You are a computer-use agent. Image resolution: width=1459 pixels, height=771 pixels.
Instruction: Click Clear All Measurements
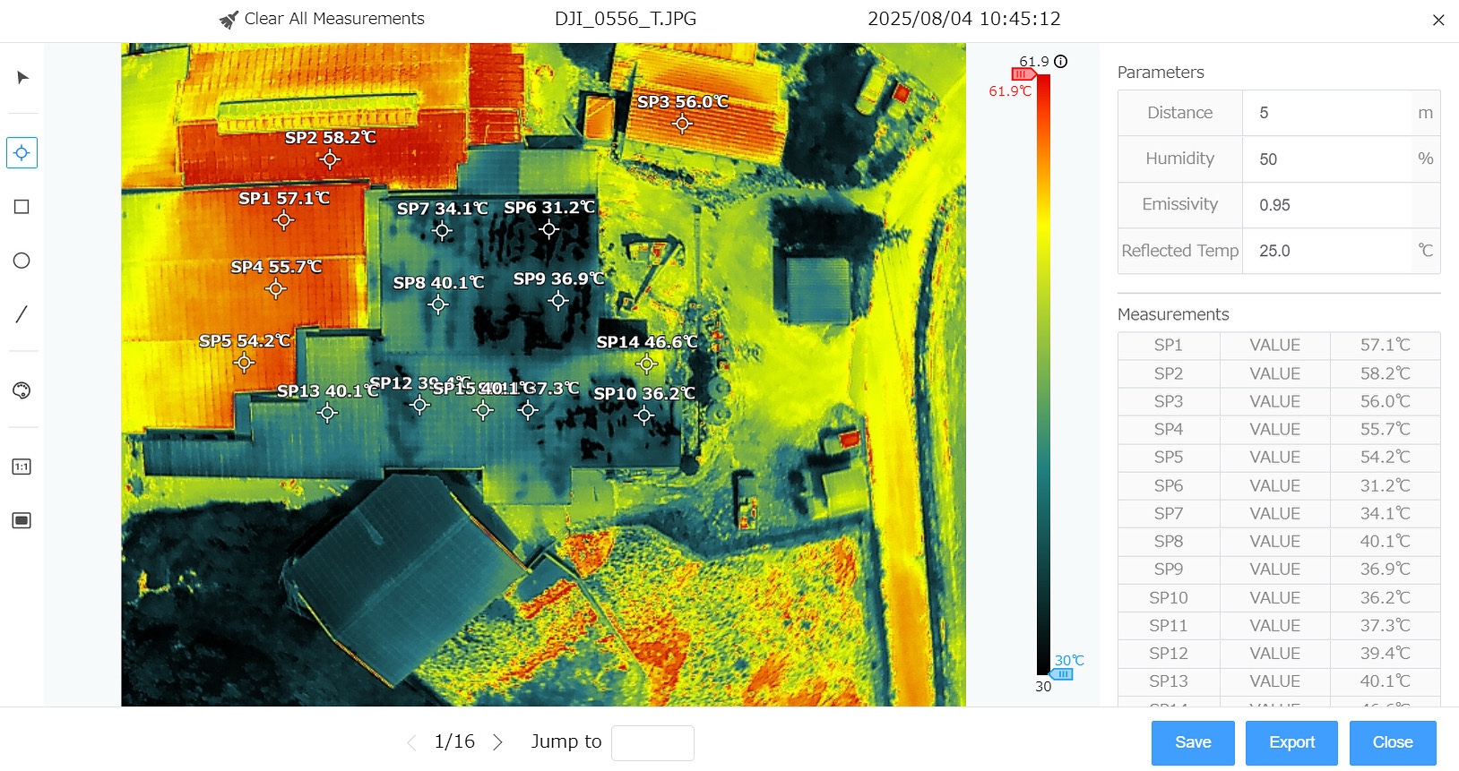(x=323, y=19)
